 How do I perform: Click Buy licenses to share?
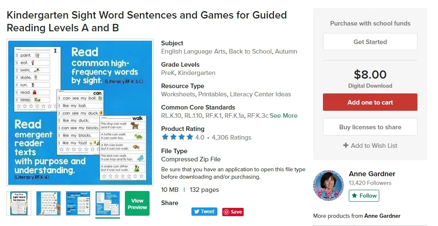point(370,127)
